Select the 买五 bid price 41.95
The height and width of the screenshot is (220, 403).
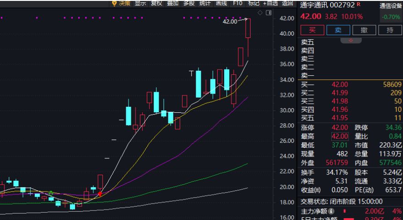339,118
